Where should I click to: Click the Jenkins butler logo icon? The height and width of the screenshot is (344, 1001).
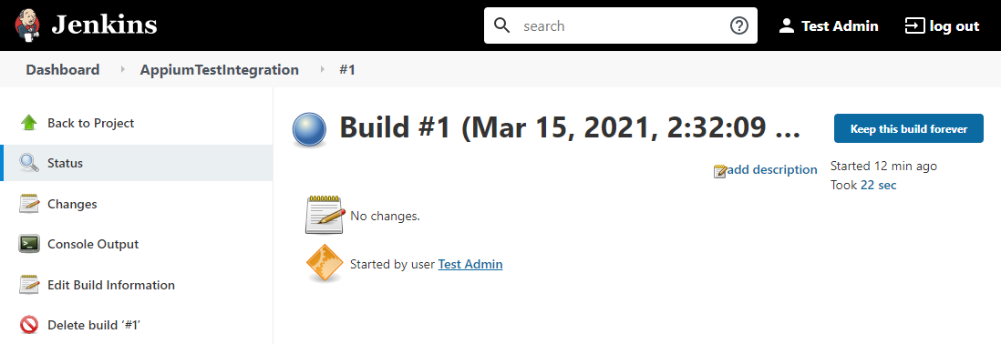27,25
